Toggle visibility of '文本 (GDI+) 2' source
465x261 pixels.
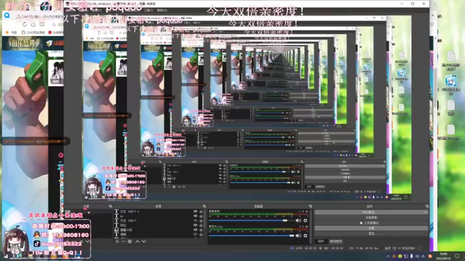(195, 211)
